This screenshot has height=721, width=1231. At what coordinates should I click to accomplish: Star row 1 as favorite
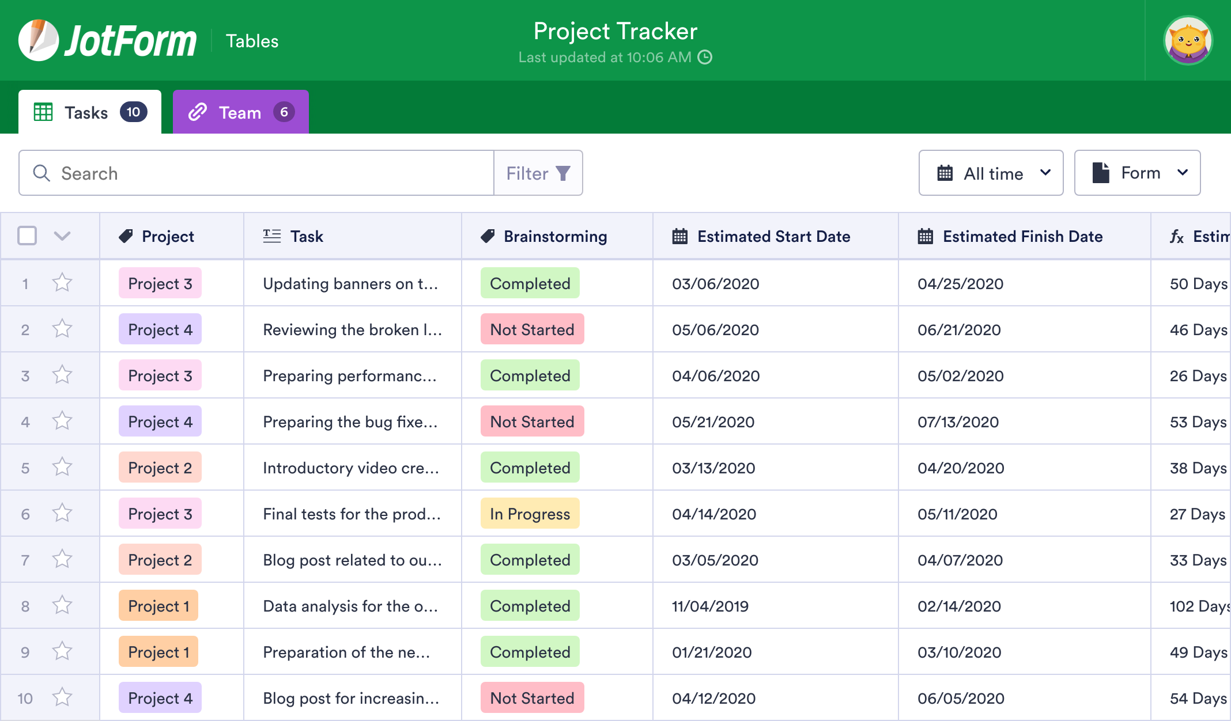click(x=62, y=283)
